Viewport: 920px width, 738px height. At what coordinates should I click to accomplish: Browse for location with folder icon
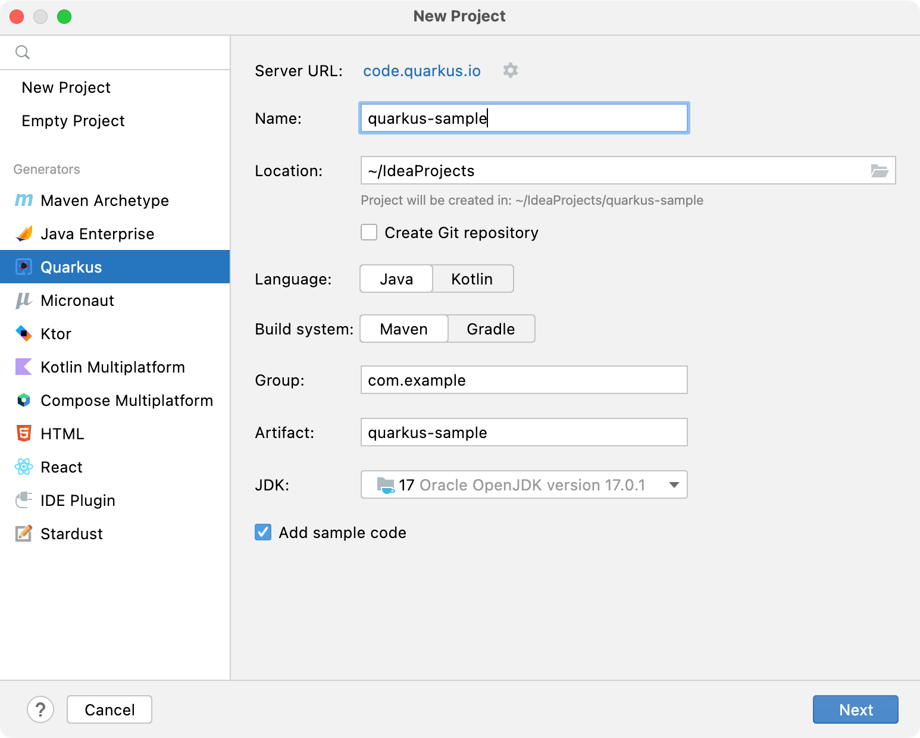coord(880,171)
